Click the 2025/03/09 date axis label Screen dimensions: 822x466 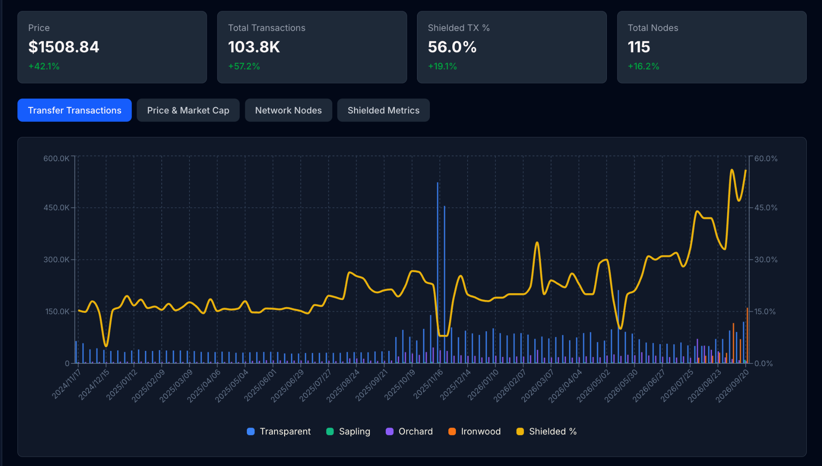[x=176, y=386]
